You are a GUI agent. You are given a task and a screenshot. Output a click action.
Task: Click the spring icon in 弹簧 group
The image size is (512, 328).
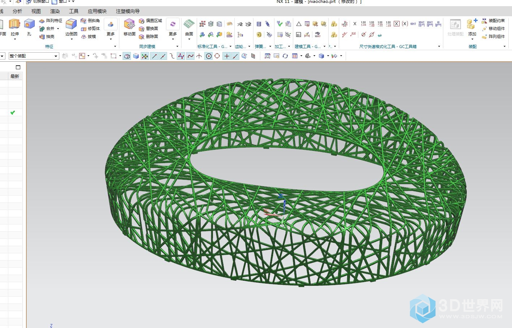(x=259, y=24)
